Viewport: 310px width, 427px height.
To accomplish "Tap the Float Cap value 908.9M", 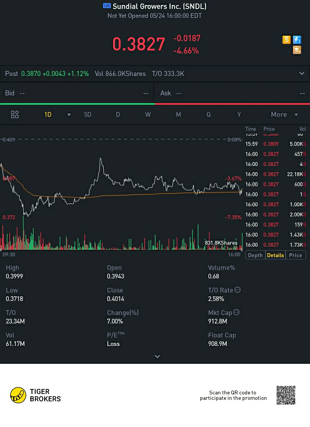I will pos(217,344).
